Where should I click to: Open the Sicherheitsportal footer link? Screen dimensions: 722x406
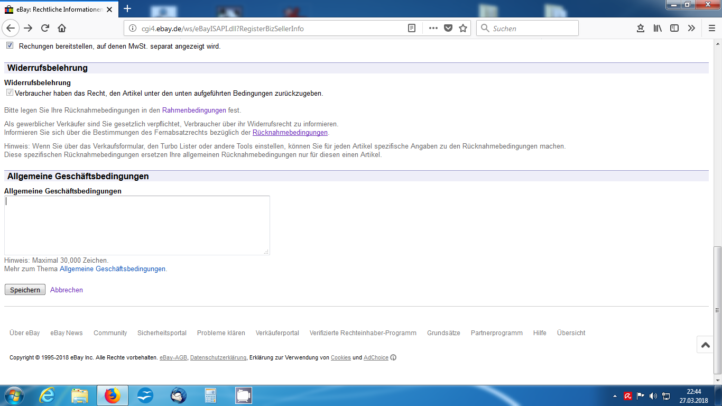click(162, 333)
